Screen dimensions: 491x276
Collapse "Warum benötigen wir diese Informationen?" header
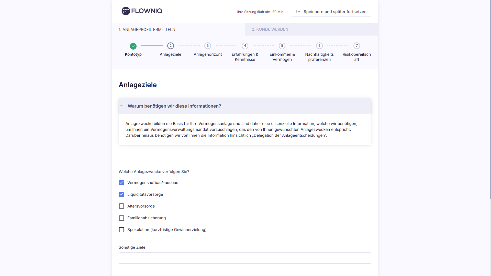pos(174,106)
